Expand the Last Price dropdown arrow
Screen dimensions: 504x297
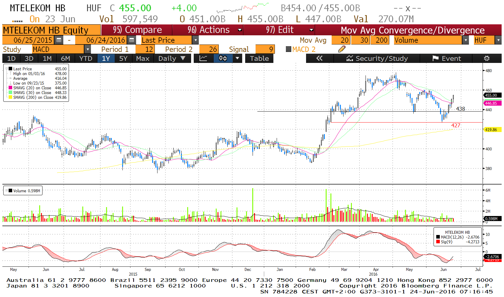[195, 40]
